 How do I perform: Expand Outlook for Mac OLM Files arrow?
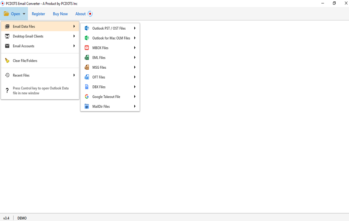(135, 38)
